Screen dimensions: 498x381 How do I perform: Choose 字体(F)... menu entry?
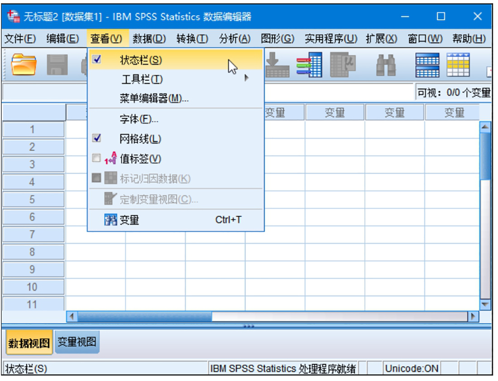click(x=176, y=119)
